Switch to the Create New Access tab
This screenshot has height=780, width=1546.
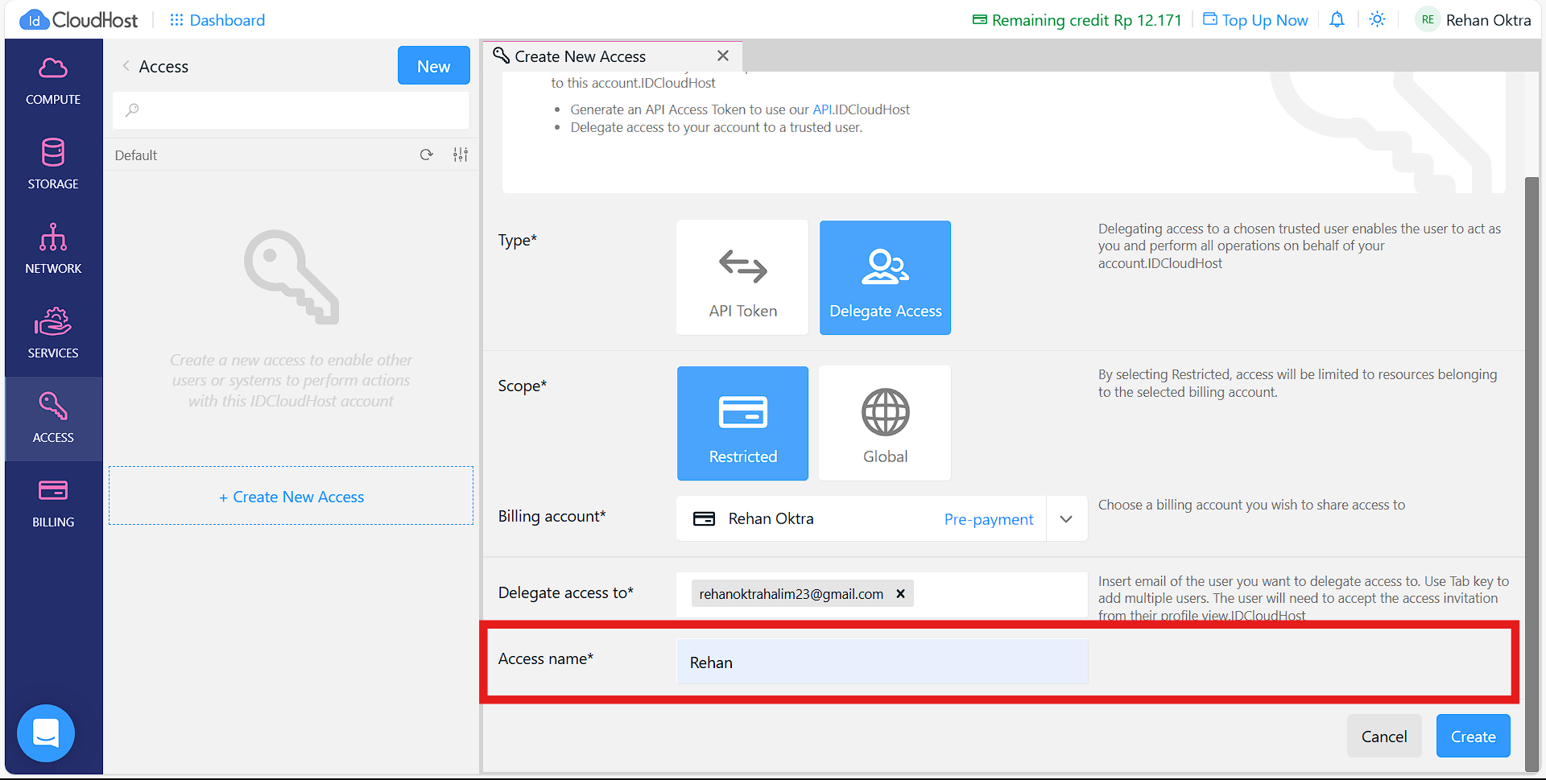point(580,56)
